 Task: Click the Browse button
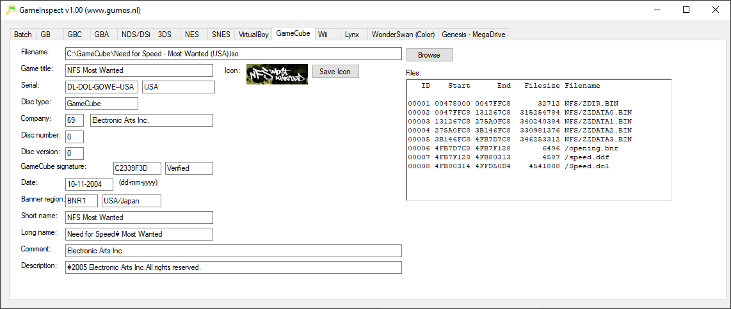(429, 55)
